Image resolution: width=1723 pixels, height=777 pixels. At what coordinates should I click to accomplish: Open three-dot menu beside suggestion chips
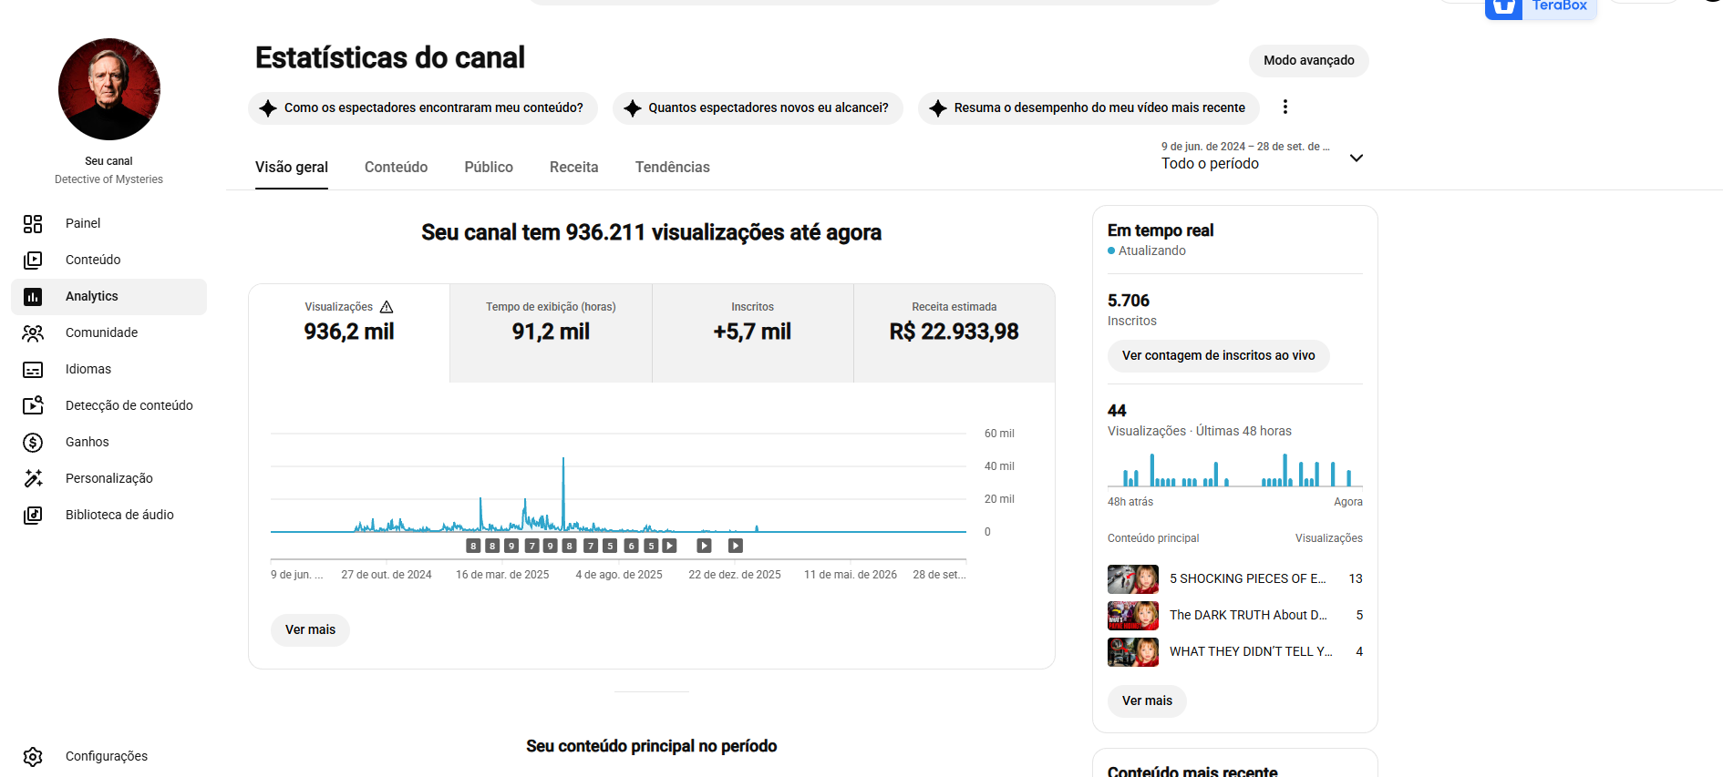tap(1285, 107)
